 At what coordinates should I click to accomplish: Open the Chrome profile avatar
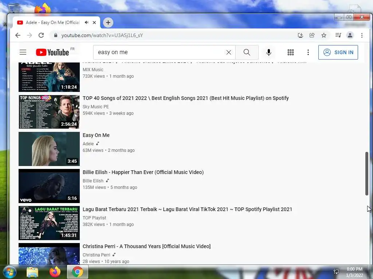pos(350,35)
